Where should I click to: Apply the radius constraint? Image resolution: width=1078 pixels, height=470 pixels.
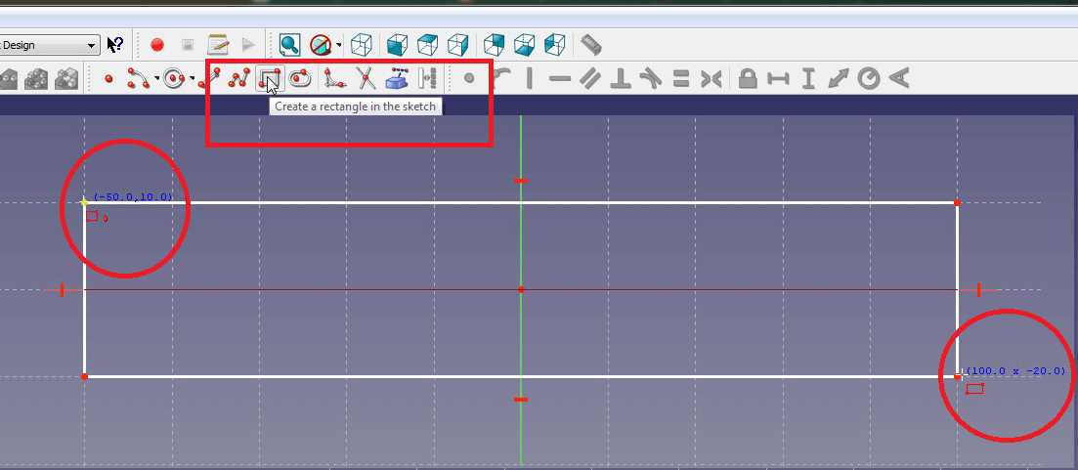(x=868, y=78)
